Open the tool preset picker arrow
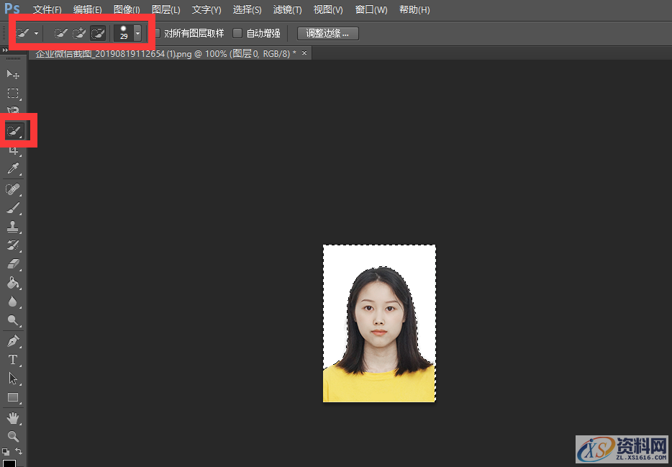The height and width of the screenshot is (467, 672). [x=35, y=32]
